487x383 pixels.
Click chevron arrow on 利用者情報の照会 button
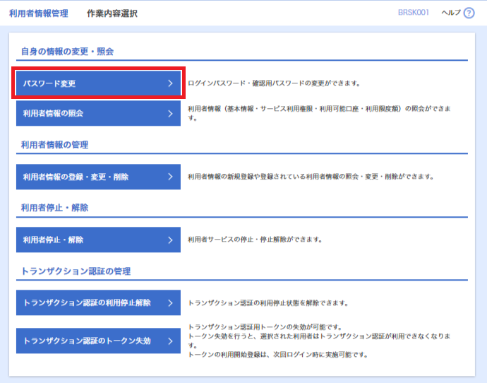pos(170,114)
